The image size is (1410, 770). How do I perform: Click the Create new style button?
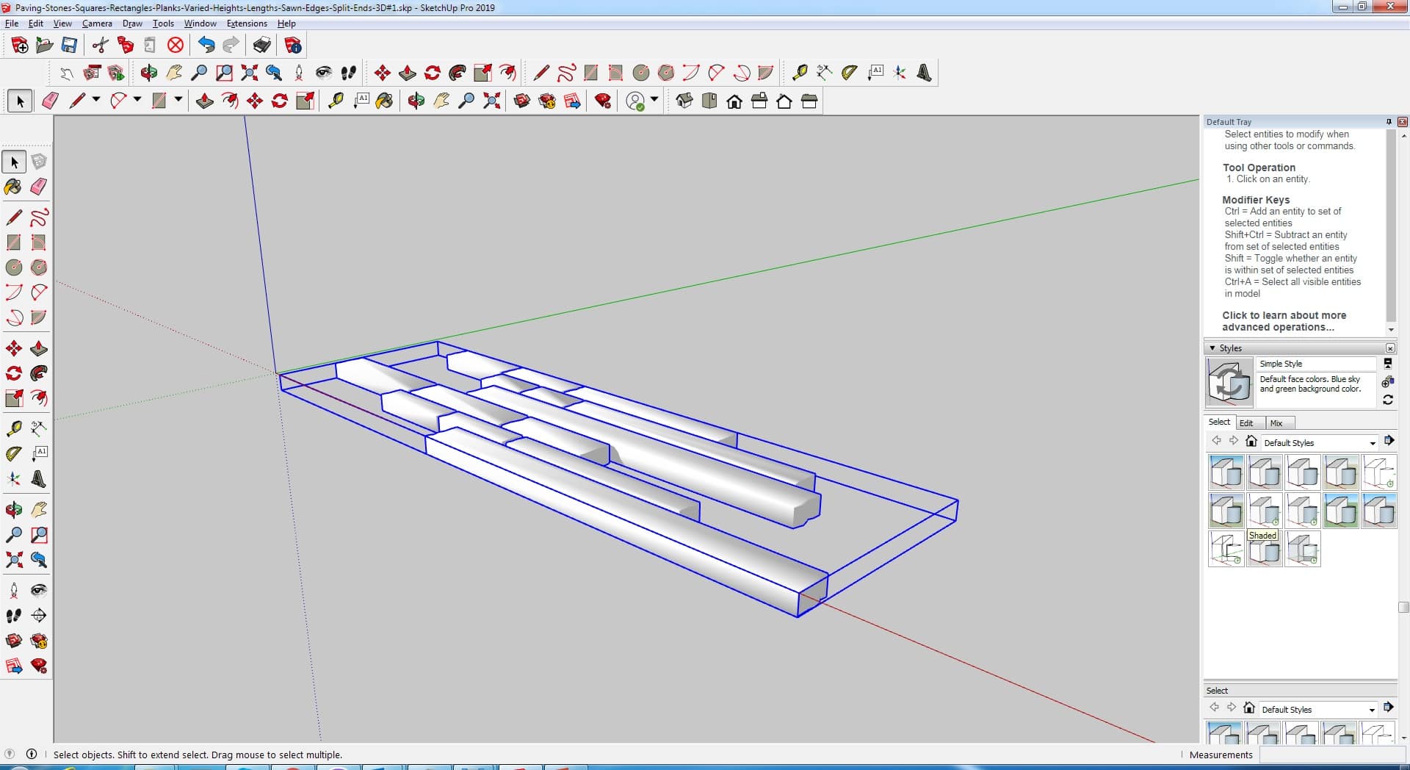click(1387, 382)
